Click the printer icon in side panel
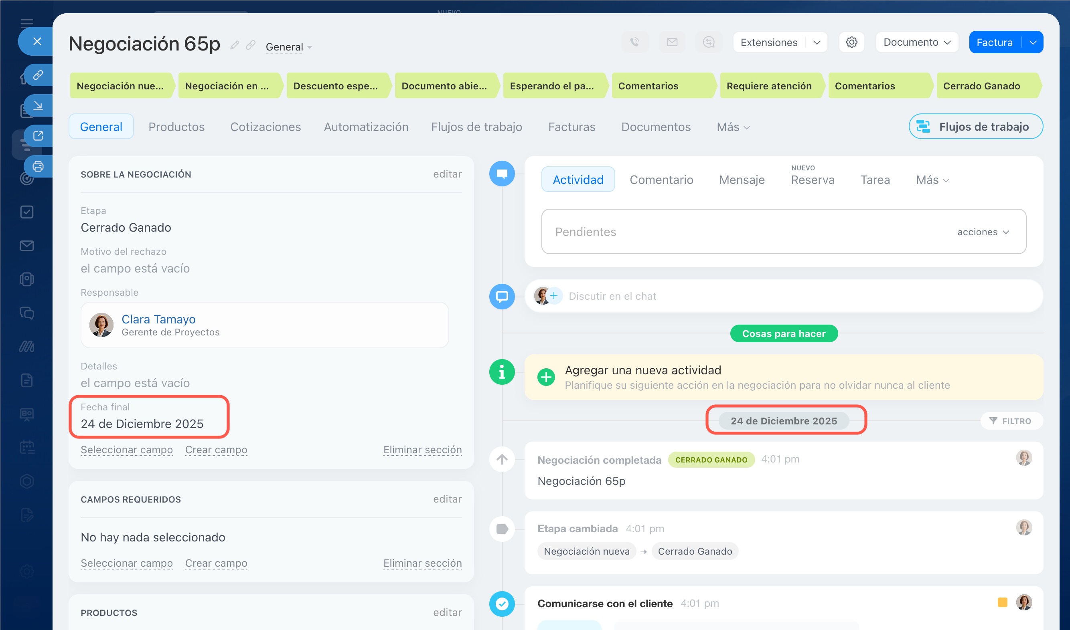The image size is (1070, 630). point(38,166)
